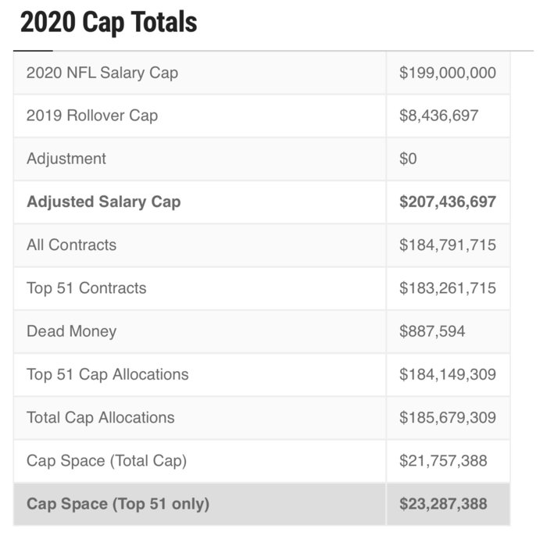Click the $8,436,697 rollover value
This screenshot has width=547, height=543.
tap(438, 116)
